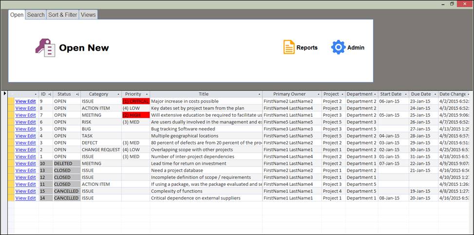Open ID column filter dropdown

tap(50, 94)
